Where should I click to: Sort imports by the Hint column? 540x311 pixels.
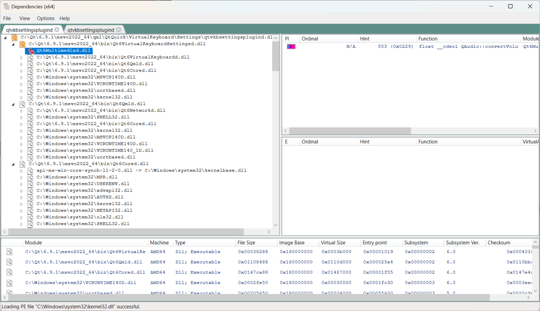pos(387,39)
